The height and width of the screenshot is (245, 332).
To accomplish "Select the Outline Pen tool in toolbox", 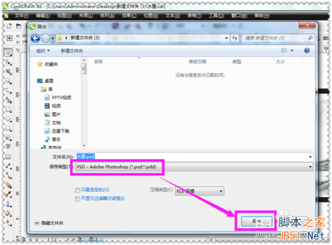I will tap(9, 204).
